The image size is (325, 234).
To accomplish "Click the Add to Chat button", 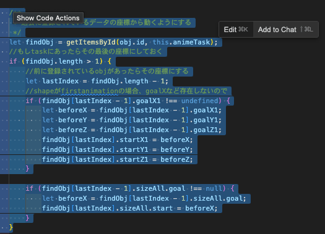I will pyautogui.click(x=285, y=30).
